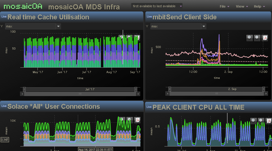The image size is (272, 151).
Task: Export PEAK CLIENT CPU chart to PDF
Action: tap(269, 120)
